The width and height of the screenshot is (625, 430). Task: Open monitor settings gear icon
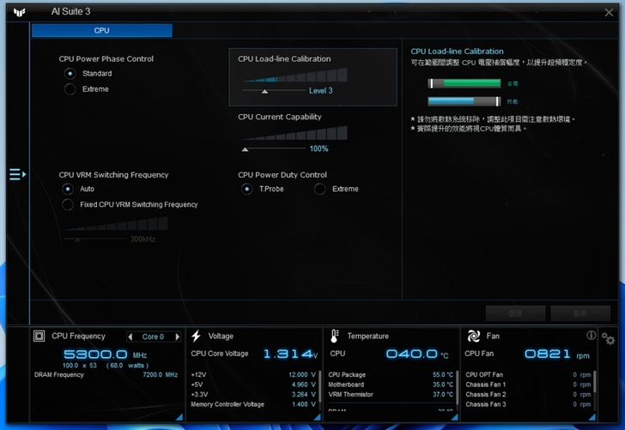pos(608,339)
